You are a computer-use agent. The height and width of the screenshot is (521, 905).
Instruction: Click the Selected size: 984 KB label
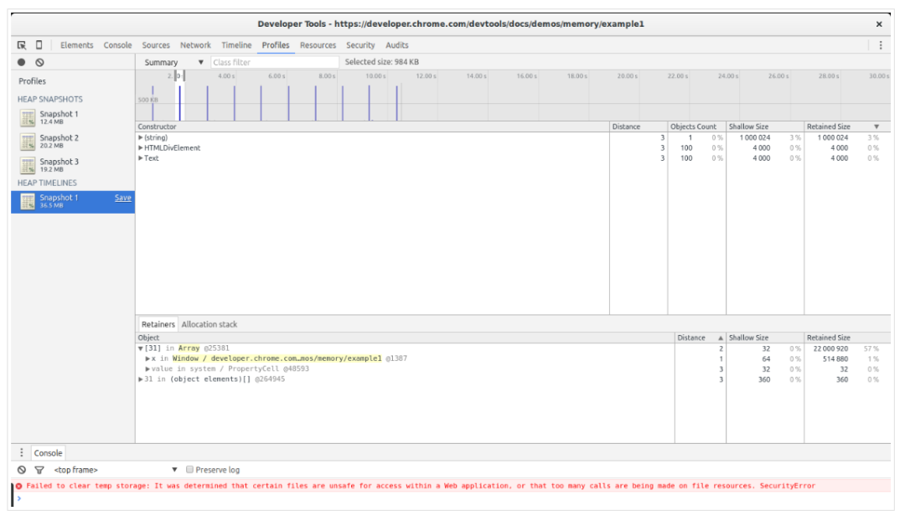point(381,62)
